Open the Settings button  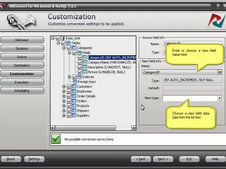click(x=34, y=159)
